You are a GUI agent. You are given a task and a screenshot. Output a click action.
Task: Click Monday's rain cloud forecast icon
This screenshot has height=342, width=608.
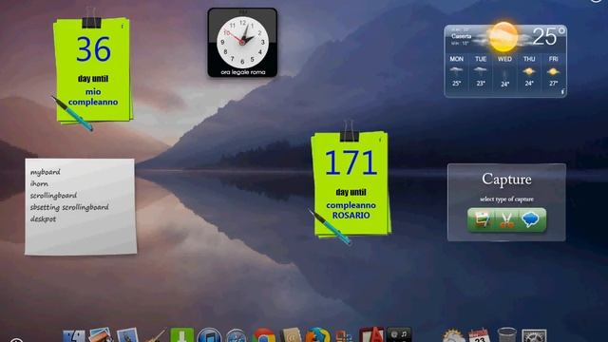[456, 71]
